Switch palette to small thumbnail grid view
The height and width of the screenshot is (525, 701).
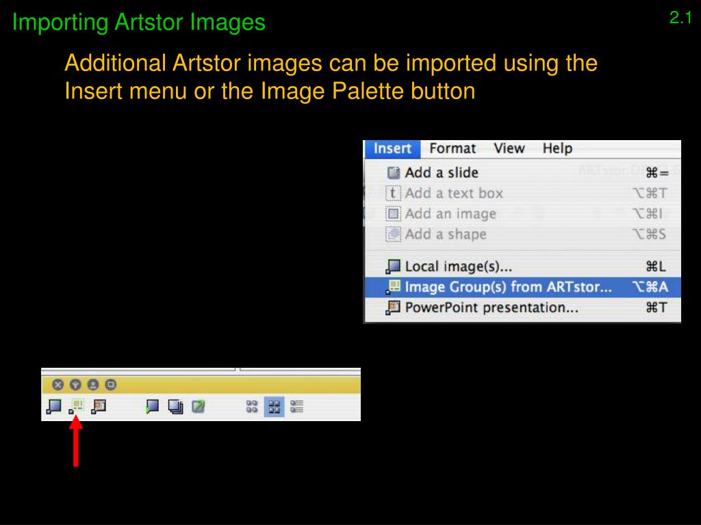[x=252, y=407]
